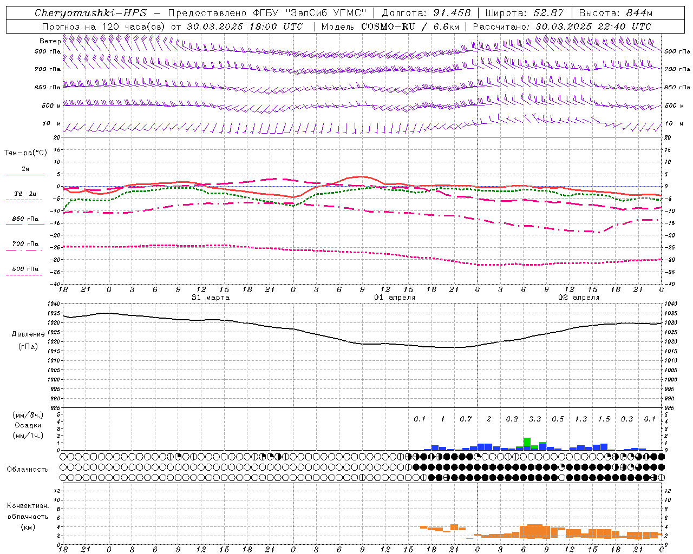Click the (км) unit label
This screenshot has width=693, height=554.
[28, 527]
